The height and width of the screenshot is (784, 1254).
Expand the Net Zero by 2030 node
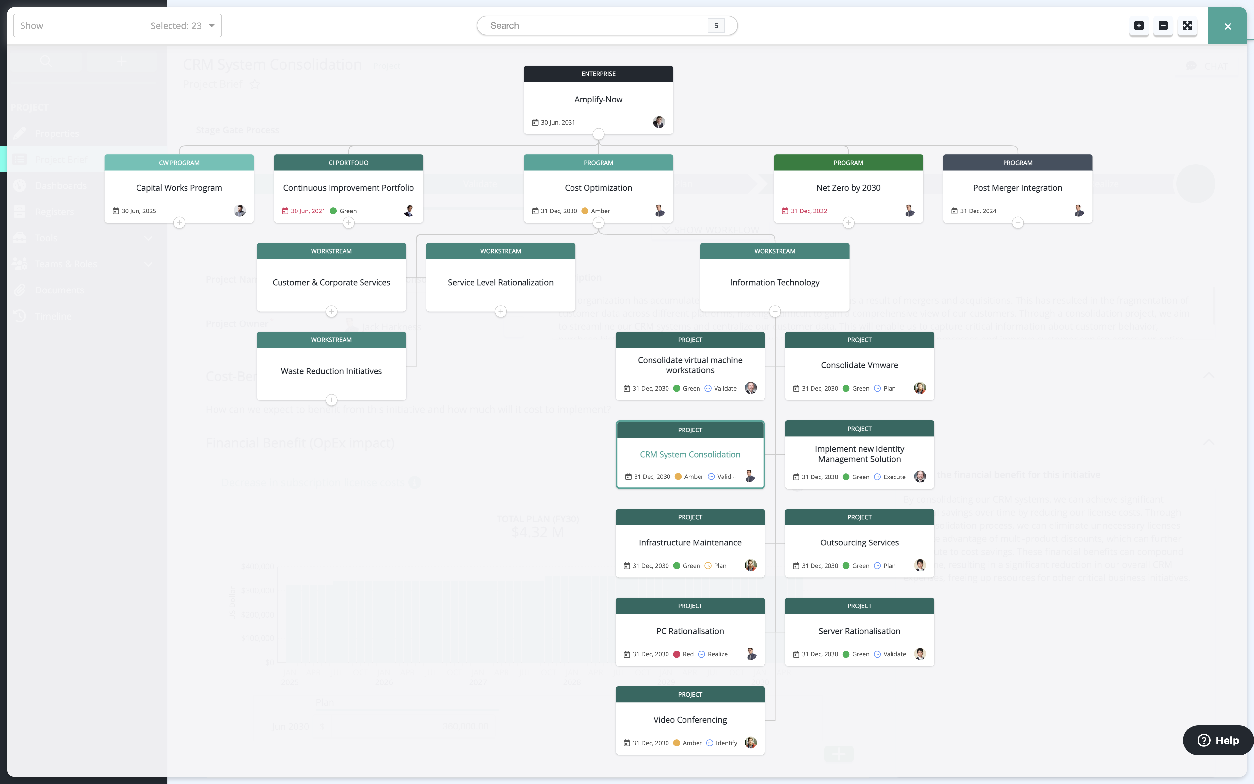[848, 223]
